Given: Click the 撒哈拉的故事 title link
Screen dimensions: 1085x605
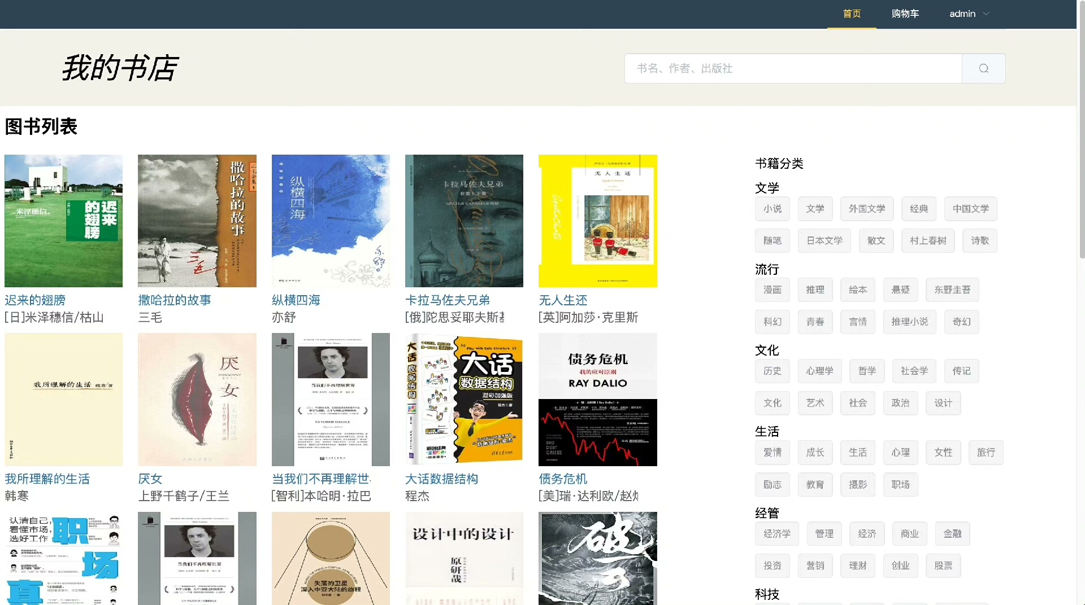Looking at the screenshot, I should coord(175,300).
